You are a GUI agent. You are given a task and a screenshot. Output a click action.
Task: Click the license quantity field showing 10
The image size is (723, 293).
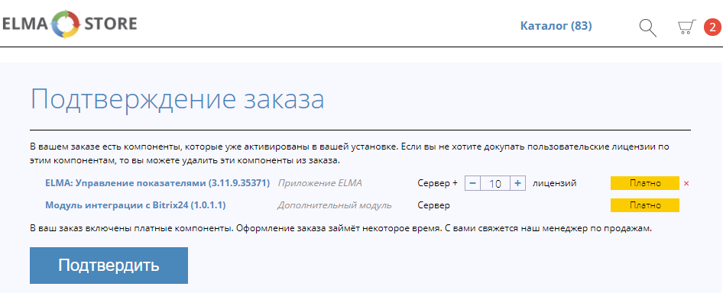click(x=495, y=183)
